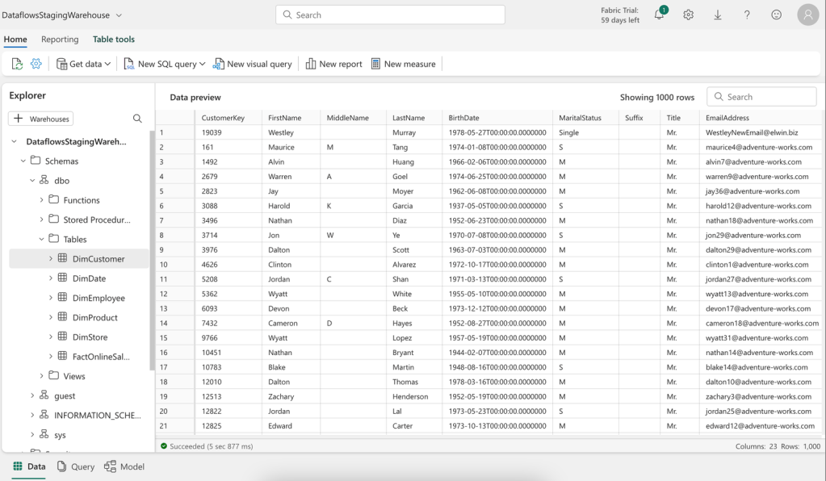The width and height of the screenshot is (826, 481).
Task: Click the DimProduct table icon
Action: 62,316
